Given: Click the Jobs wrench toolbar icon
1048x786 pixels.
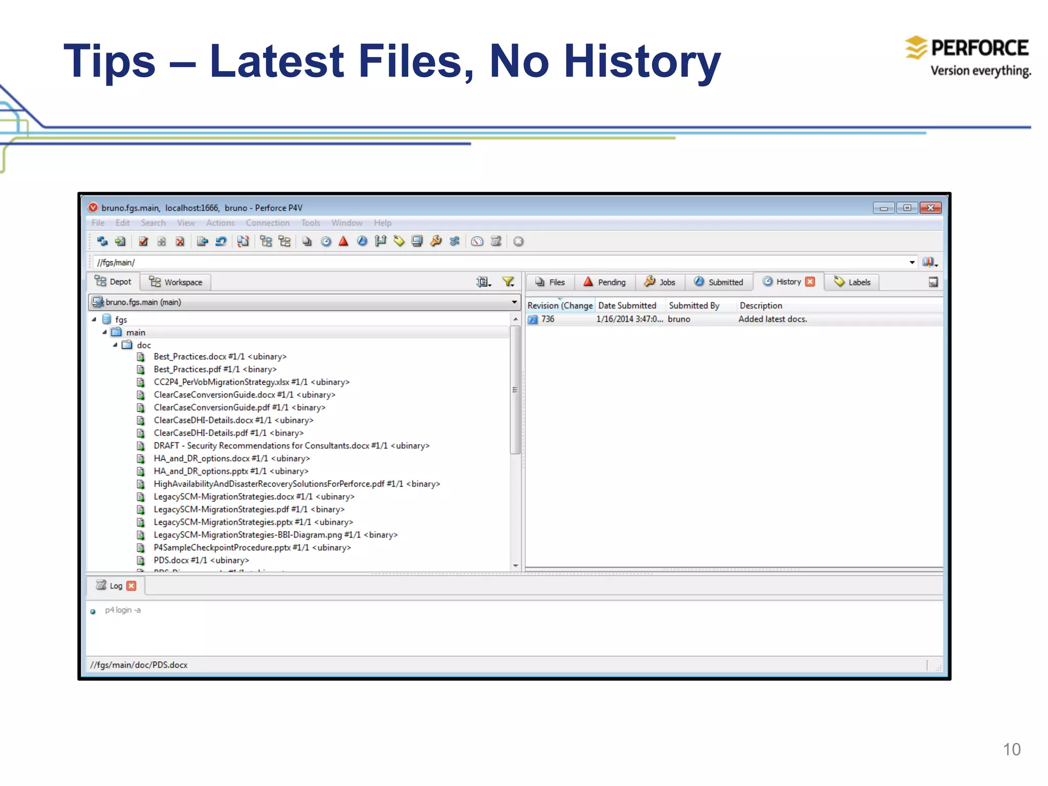Looking at the screenshot, I should (435, 241).
